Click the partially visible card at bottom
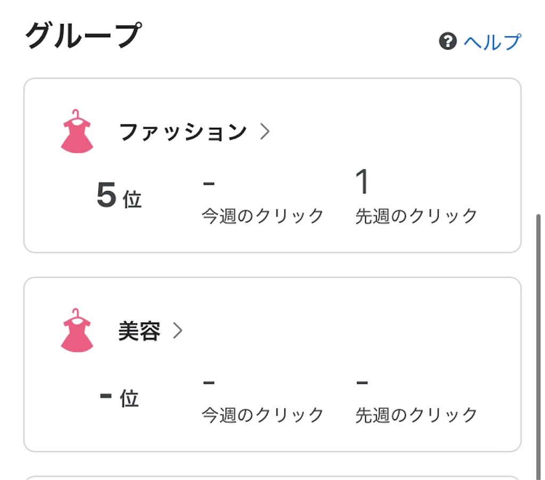This screenshot has height=480, width=545. pos(272,478)
